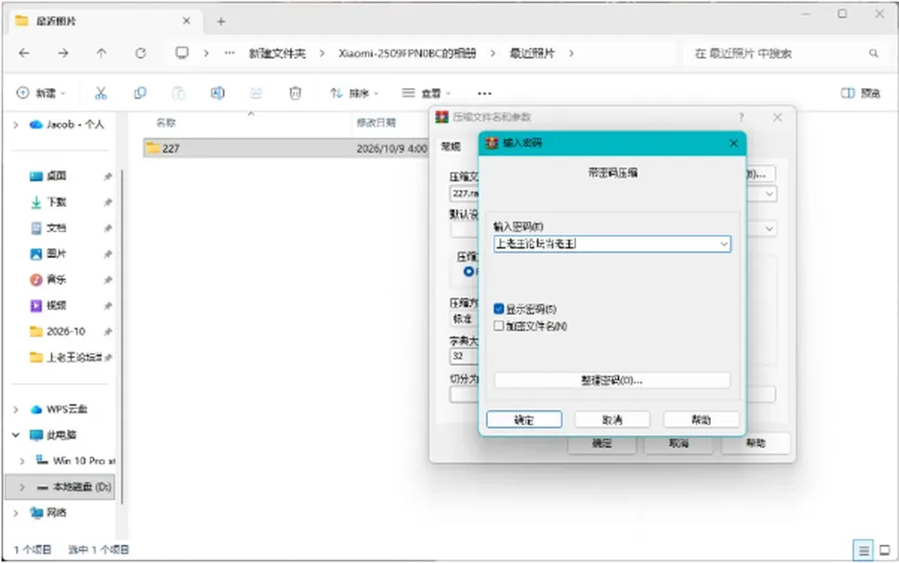Go up one folder level

tap(101, 53)
